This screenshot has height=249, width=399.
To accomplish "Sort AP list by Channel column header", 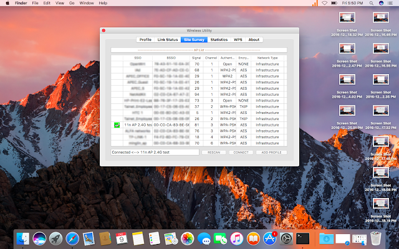I will (211, 57).
